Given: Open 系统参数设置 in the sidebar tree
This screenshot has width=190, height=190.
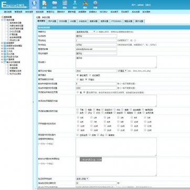Looking at the screenshot, I should (15, 23).
